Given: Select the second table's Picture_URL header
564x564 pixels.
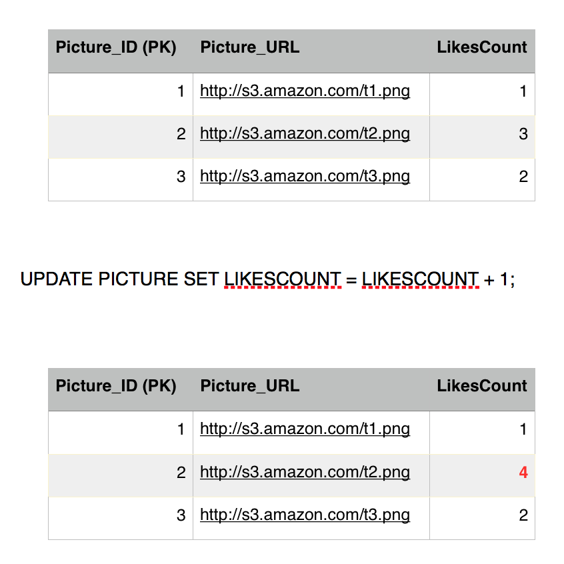Looking at the screenshot, I should pyautogui.click(x=250, y=386).
